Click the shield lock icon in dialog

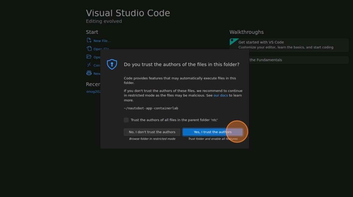pyautogui.click(x=112, y=64)
